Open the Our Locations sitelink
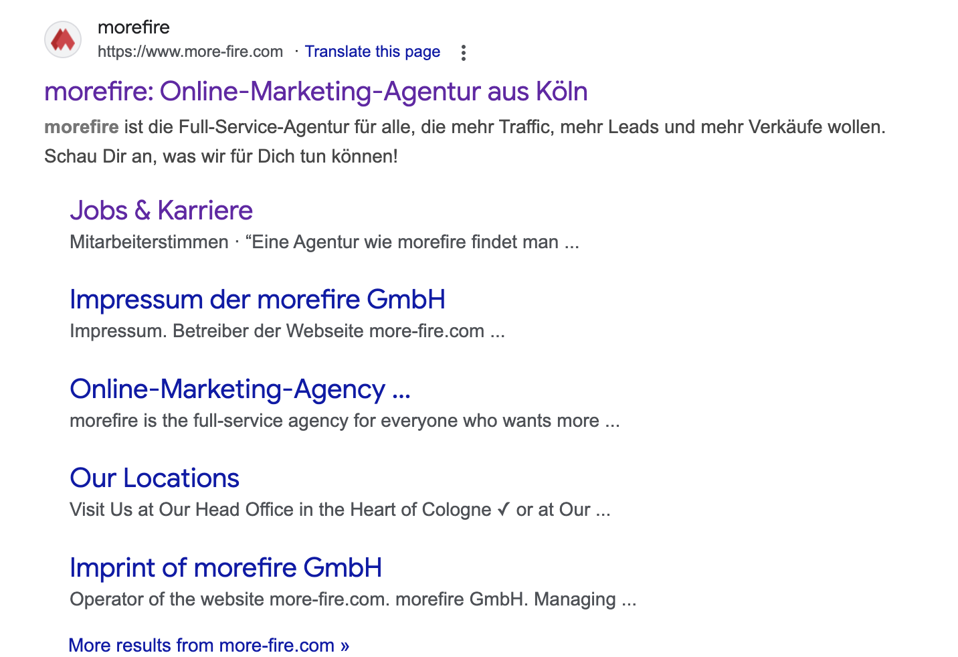Viewport: 958px width, 657px height. (x=155, y=478)
